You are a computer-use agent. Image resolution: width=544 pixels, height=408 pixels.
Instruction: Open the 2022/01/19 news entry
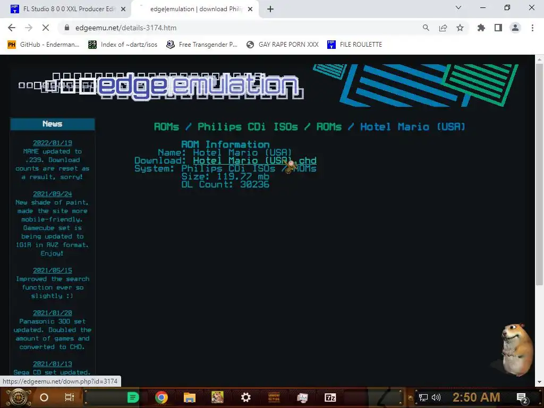(x=53, y=143)
